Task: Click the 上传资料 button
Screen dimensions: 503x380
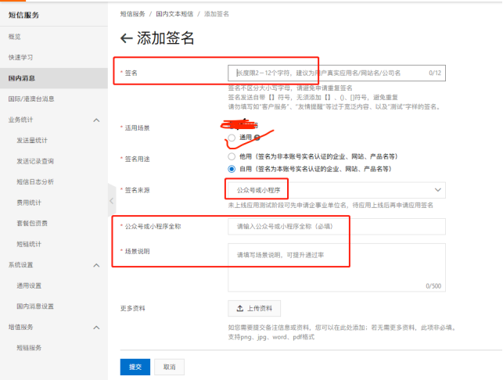Action: pos(254,309)
